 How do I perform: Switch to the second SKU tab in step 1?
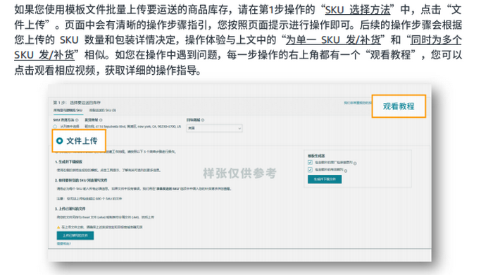tap(102, 110)
